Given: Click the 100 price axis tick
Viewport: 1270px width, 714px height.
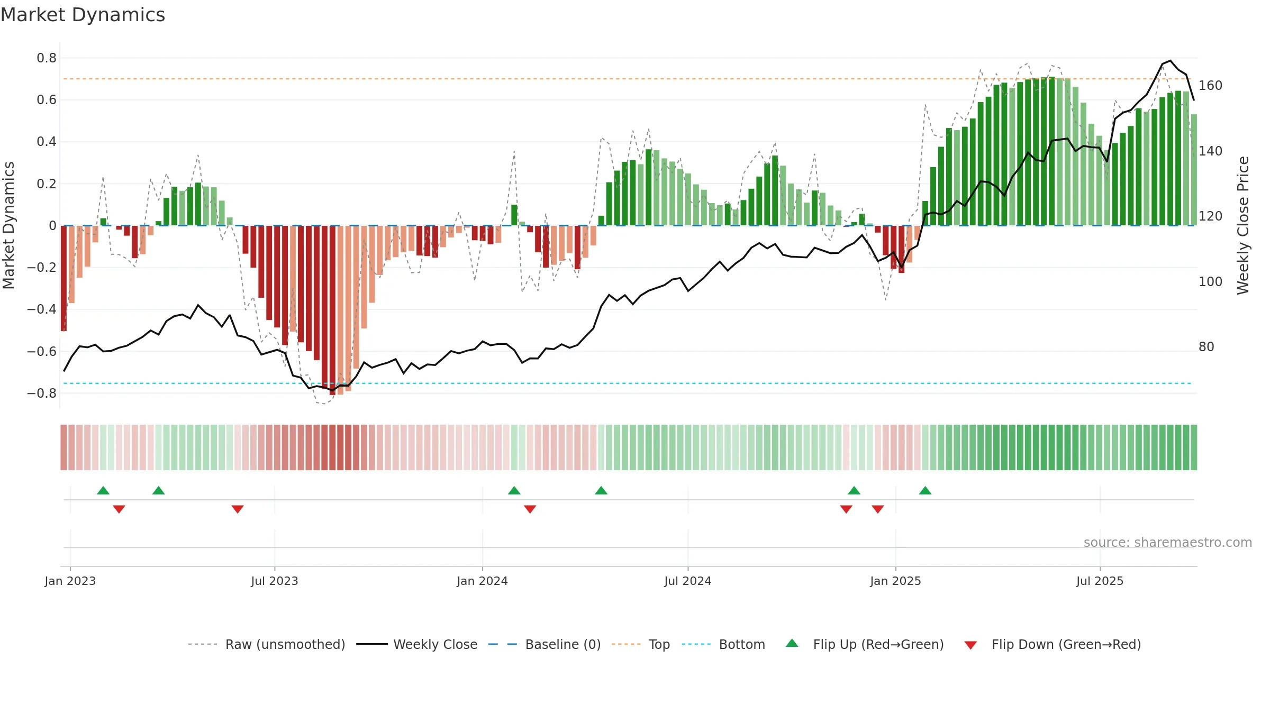Looking at the screenshot, I should [1211, 282].
